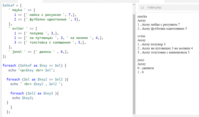Click the 'foreach ($el as $key2 => $el2)' line
Image resolution: width=199 pixels, height=117 pixels.
click(x=37, y=80)
